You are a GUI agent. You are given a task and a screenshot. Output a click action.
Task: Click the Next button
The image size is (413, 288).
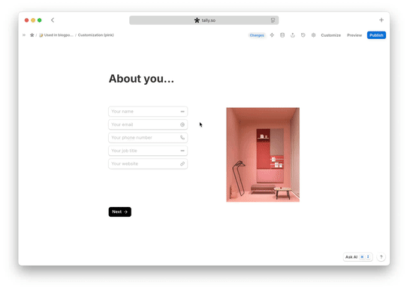pos(120,211)
